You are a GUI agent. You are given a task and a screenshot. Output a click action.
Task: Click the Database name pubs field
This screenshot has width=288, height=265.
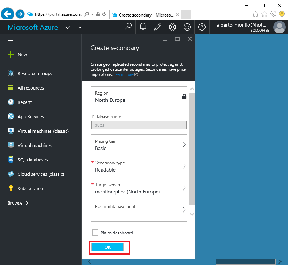pos(139,125)
